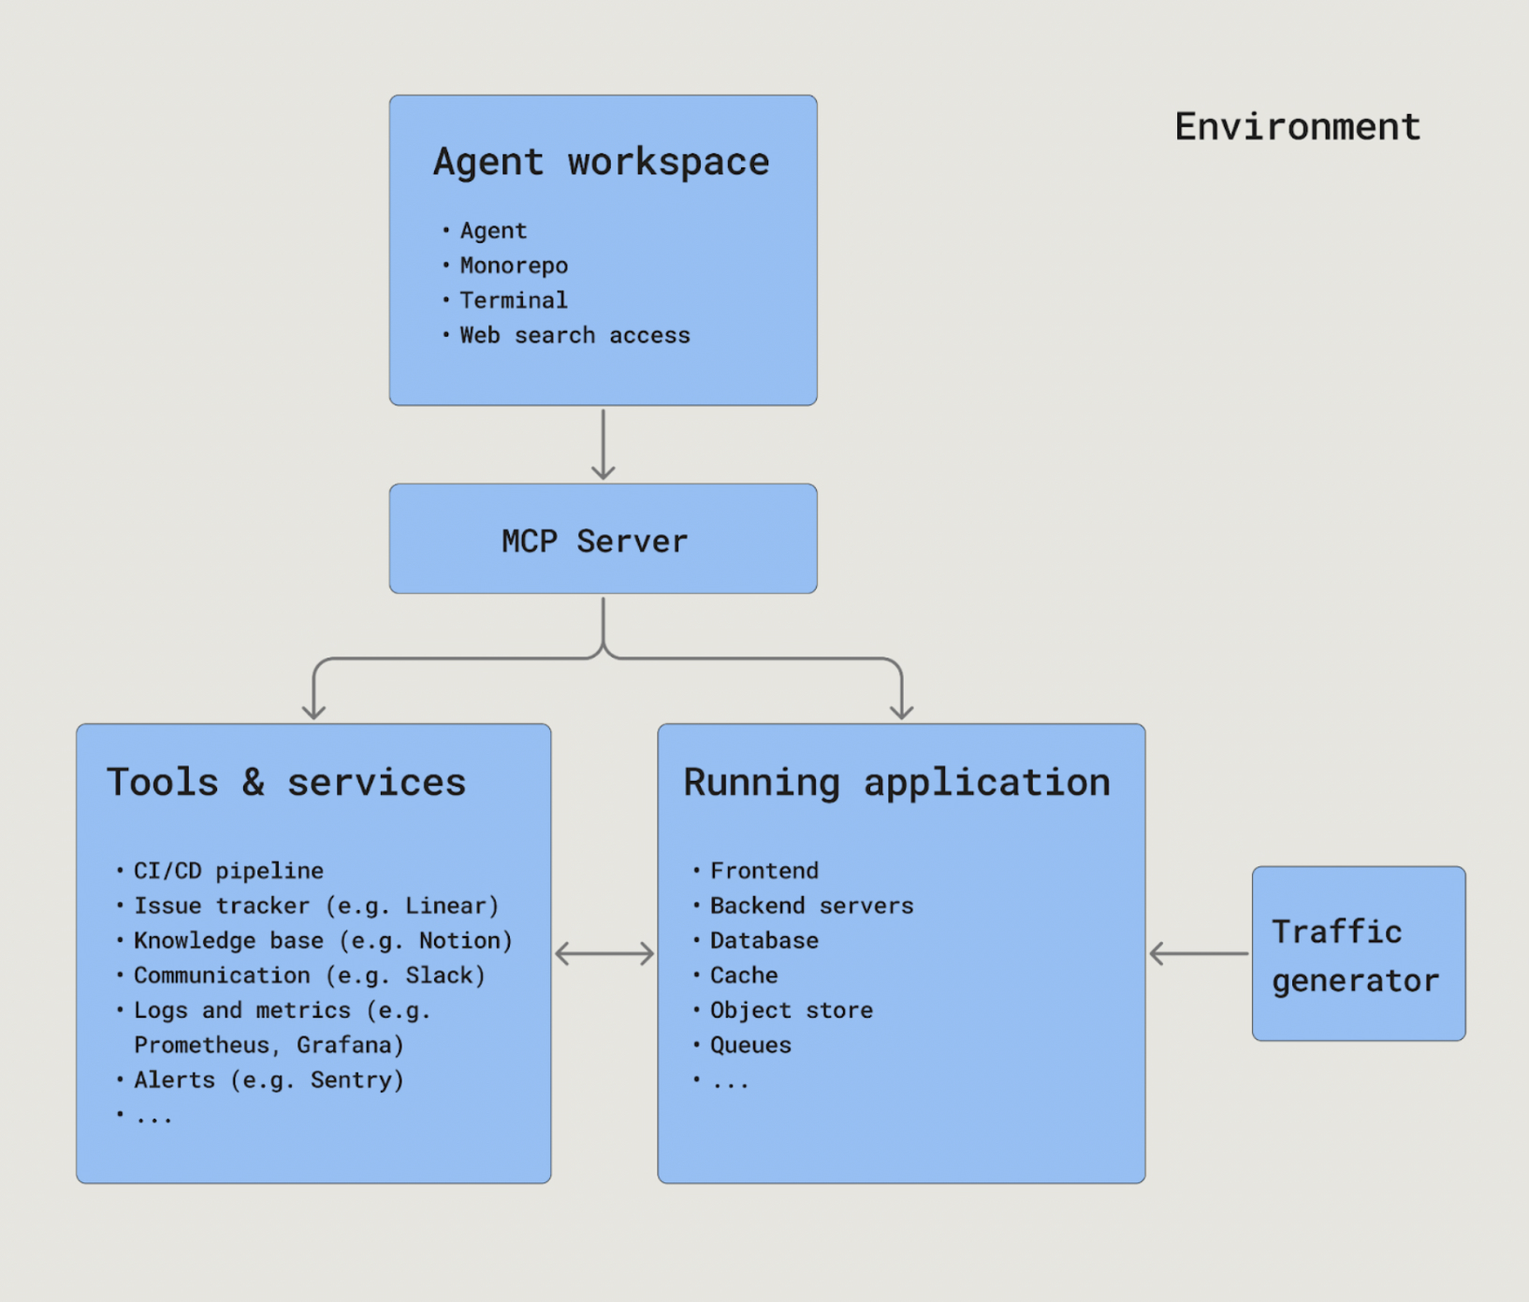
Task: Select the bidirectional arrow between the two lower panels
Action: pyautogui.click(x=604, y=953)
